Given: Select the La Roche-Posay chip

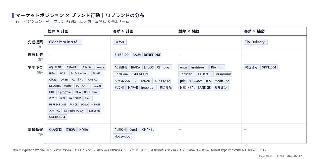Looking at the screenshot, I should (74, 111).
